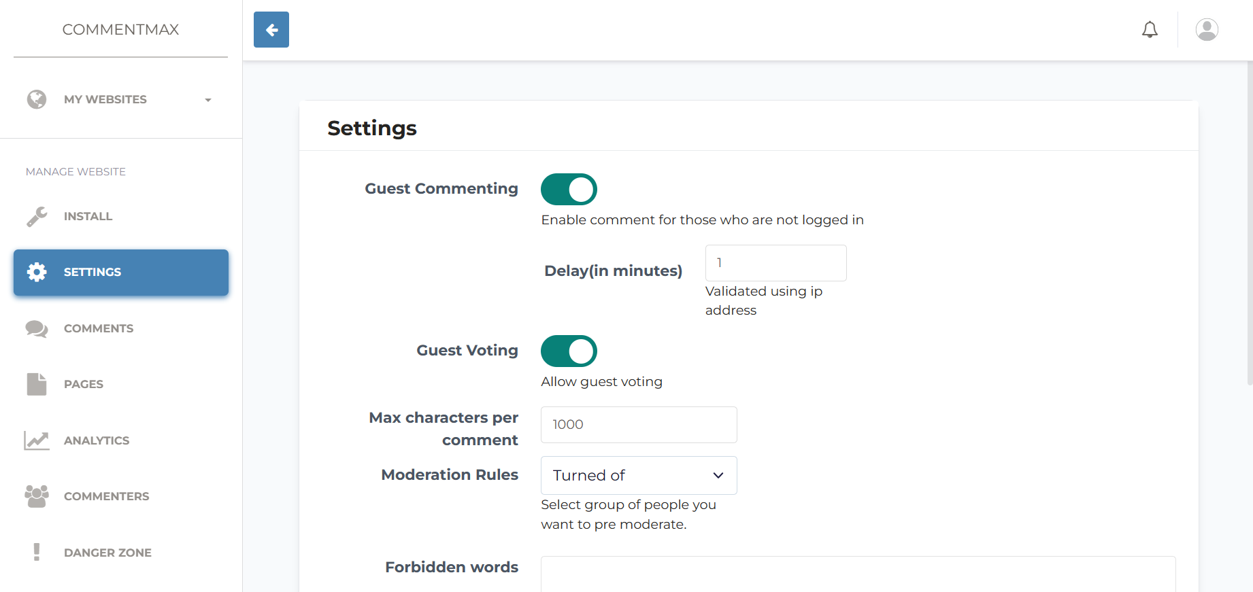
Task: Click the 'Delay(in minutes)' label
Action: tap(614, 271)
